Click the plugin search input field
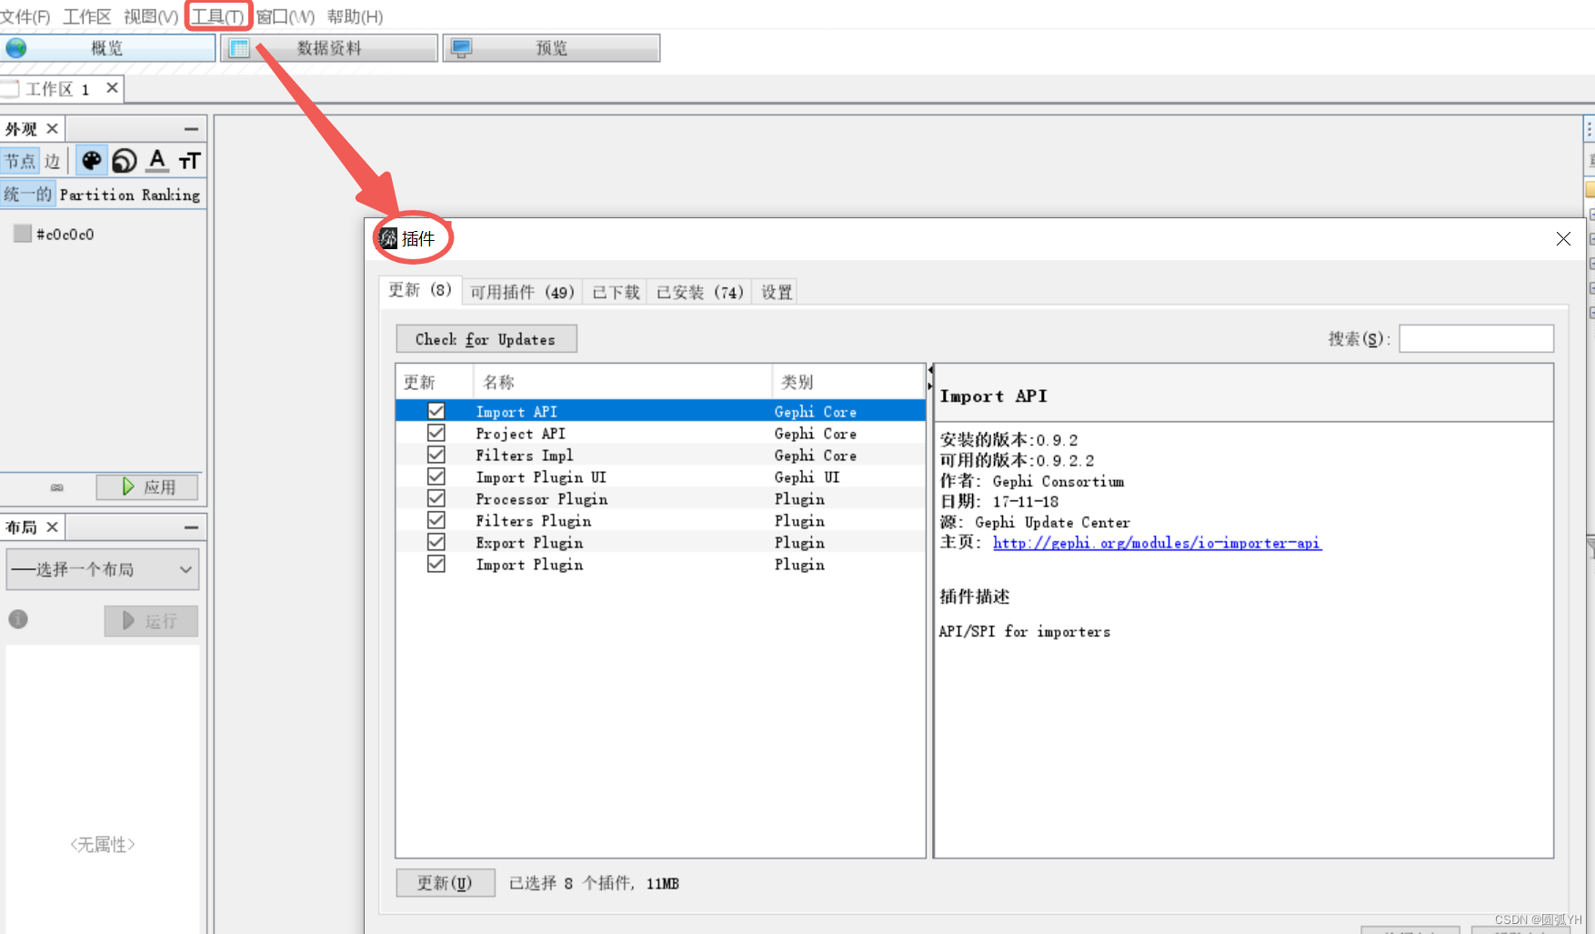The image size is (1595, 934). pyautogui.click(x=1476, y=338)
